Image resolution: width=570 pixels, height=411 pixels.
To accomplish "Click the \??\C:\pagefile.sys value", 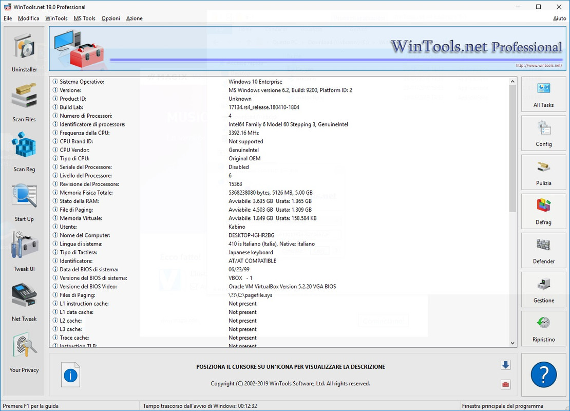I will click(251, 295).
